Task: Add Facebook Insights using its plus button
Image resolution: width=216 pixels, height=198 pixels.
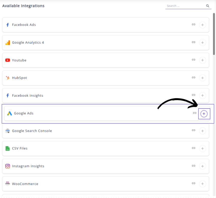Action: coord(203,95)
